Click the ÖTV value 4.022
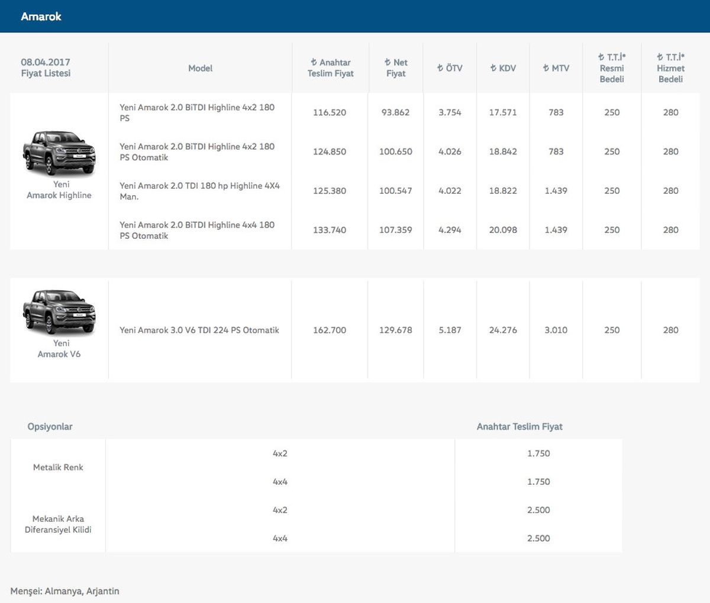Screen dimensions: 710x603 (450, 190)
